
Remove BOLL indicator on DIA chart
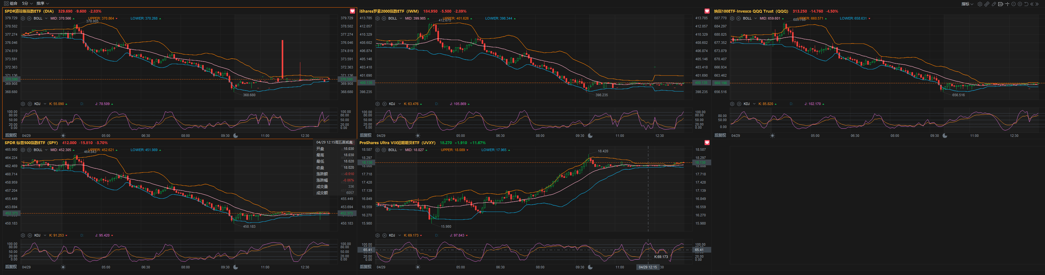pos(29,18)
